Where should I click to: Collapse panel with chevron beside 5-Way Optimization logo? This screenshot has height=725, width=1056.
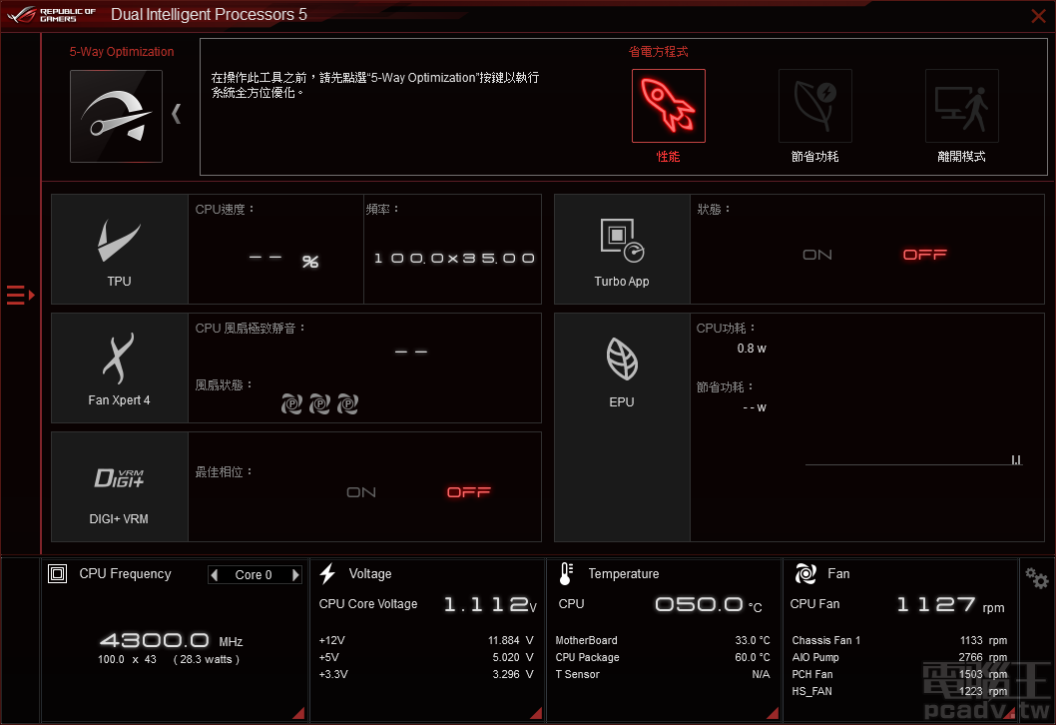[x=177, y=114]
